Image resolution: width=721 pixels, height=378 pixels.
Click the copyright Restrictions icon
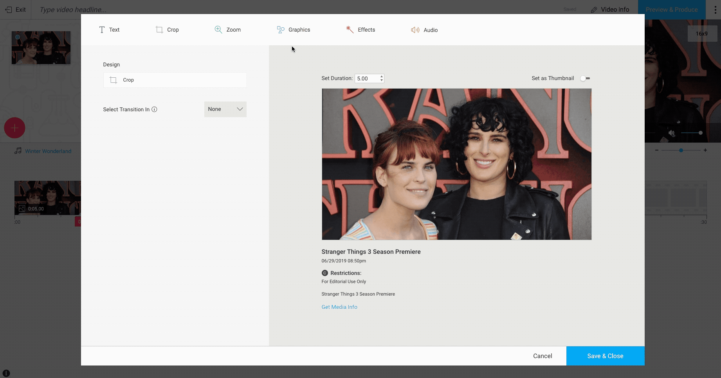[x=325, y=273]
